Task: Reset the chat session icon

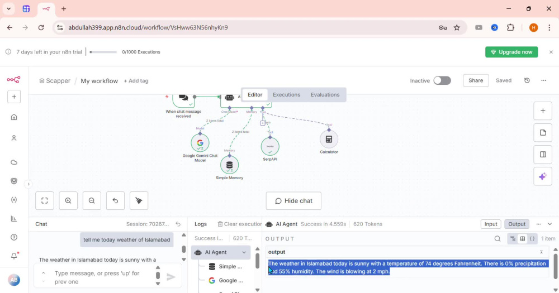Action: [x=178, y=224]
